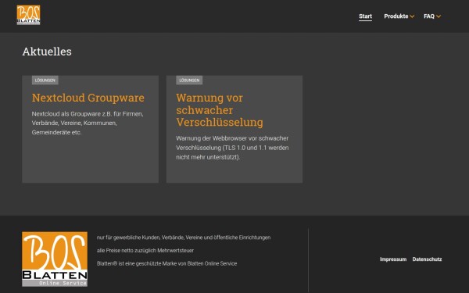Expand the FAQ dropdown chevron
469x293 pixels.
(439, 16)
